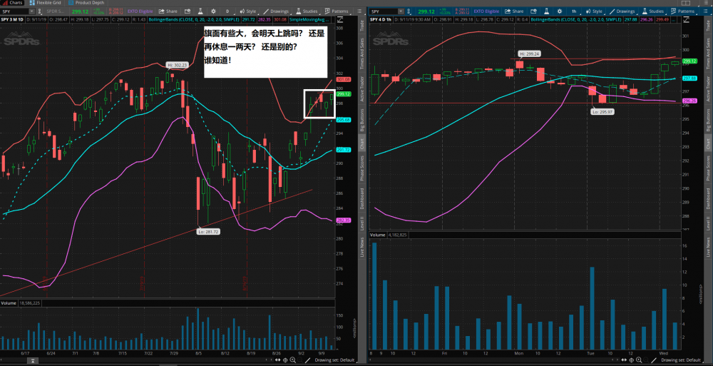Open the Style menu on right chart
The width and height of the screenshot is (713, 366).
595,11
